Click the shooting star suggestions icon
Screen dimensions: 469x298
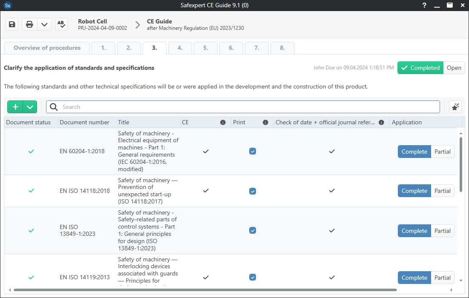[455, 107]
